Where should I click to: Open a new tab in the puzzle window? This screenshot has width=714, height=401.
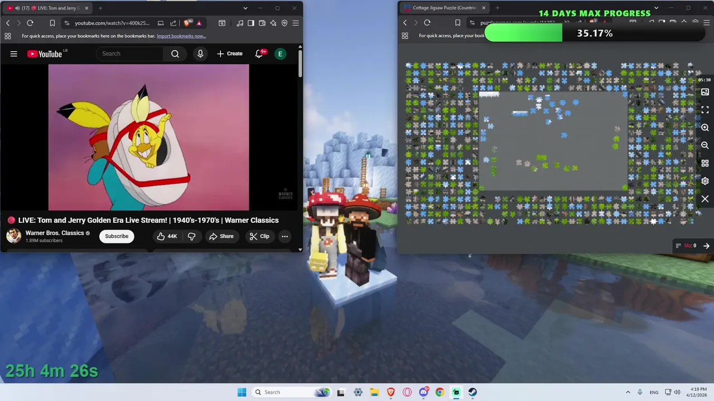498,8
